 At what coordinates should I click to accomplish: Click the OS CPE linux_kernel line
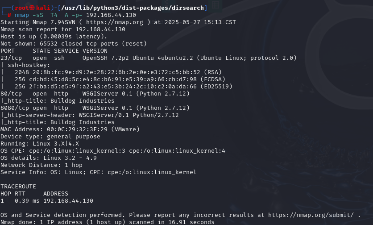[x=113, y=151]
